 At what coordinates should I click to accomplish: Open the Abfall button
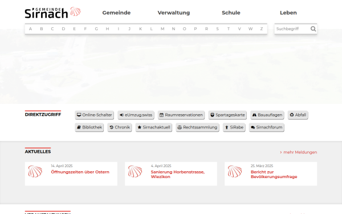click(x=298, y=115)
